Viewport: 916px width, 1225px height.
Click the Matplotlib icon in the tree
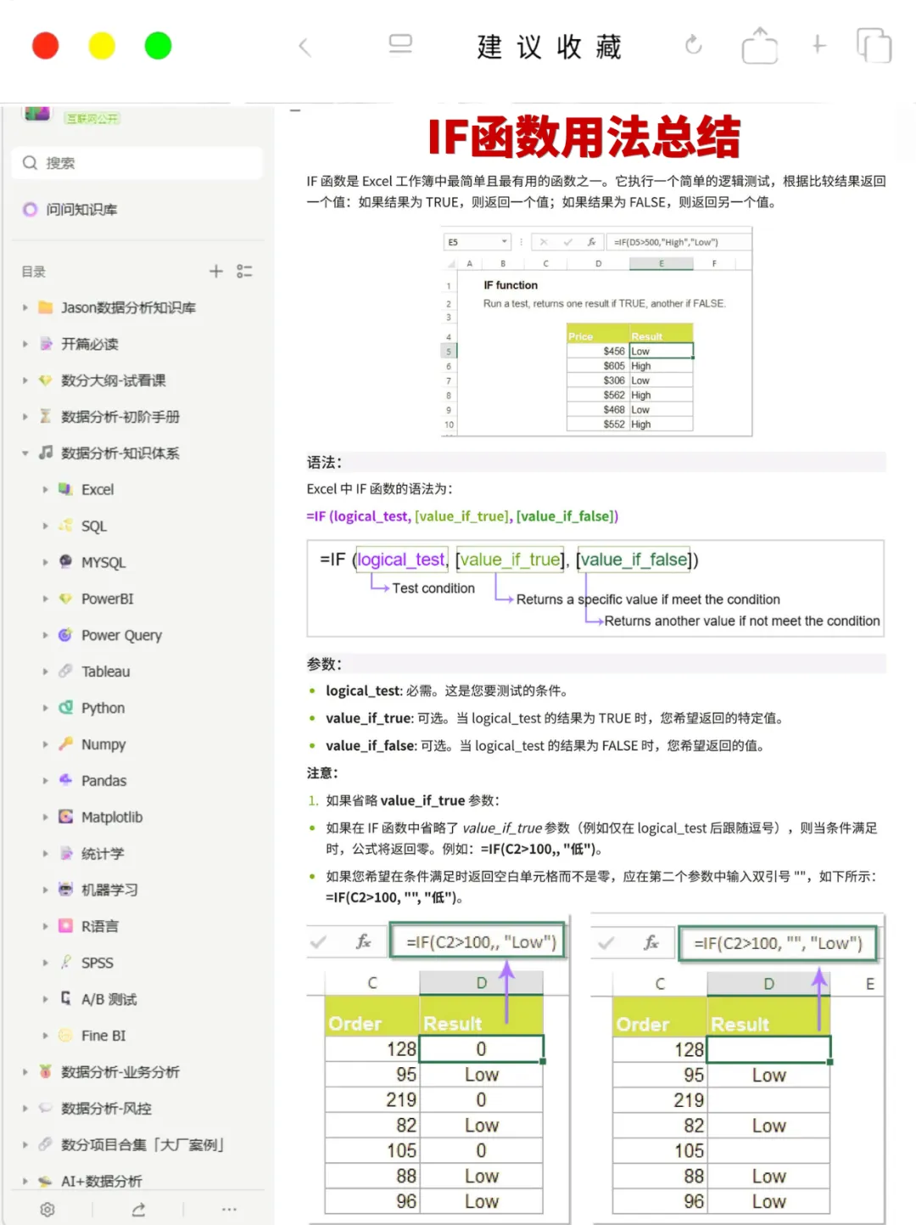pyautogui.click(x=65, y=817)
